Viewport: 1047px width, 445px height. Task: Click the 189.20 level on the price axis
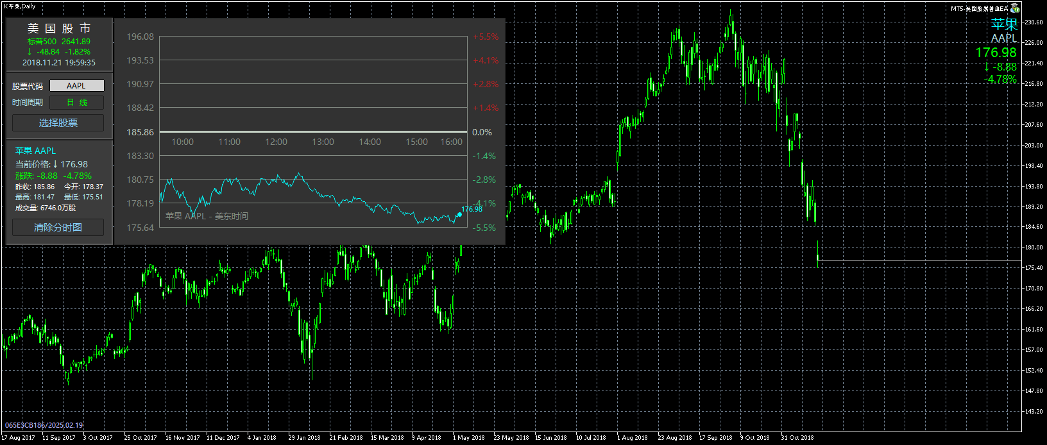coord(1034,207)
